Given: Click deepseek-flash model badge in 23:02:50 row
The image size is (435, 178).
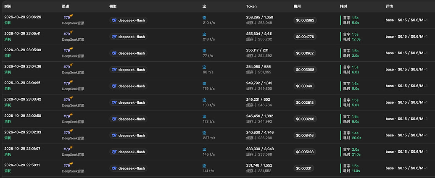Looking at the screenshot, I should tap(128, 119).
